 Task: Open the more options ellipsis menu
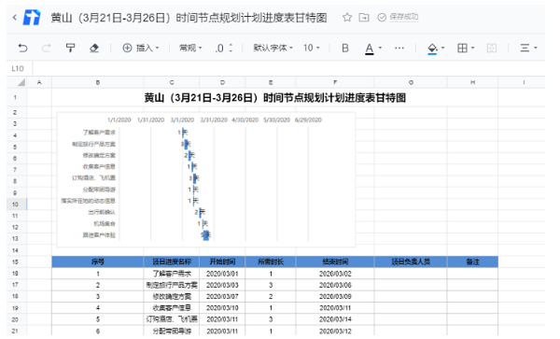(x=399, y=48)
